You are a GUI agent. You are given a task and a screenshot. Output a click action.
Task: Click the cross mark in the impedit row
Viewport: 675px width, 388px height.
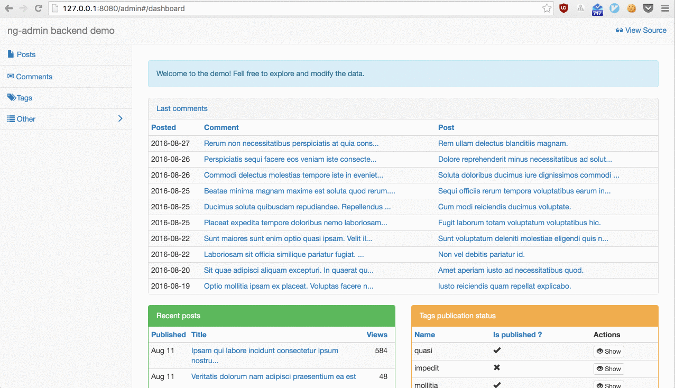tap(497, 367)
